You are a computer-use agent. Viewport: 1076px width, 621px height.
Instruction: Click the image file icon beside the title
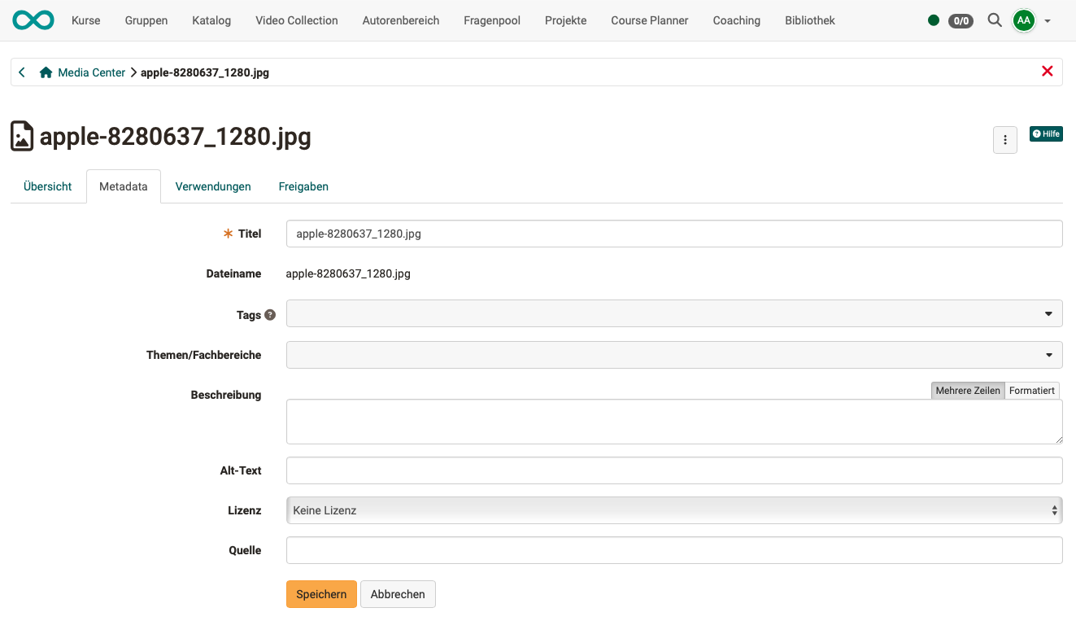pyautogui.click(x=22, y=134)
